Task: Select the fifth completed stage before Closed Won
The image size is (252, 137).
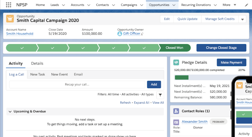Action: (144, 48)
